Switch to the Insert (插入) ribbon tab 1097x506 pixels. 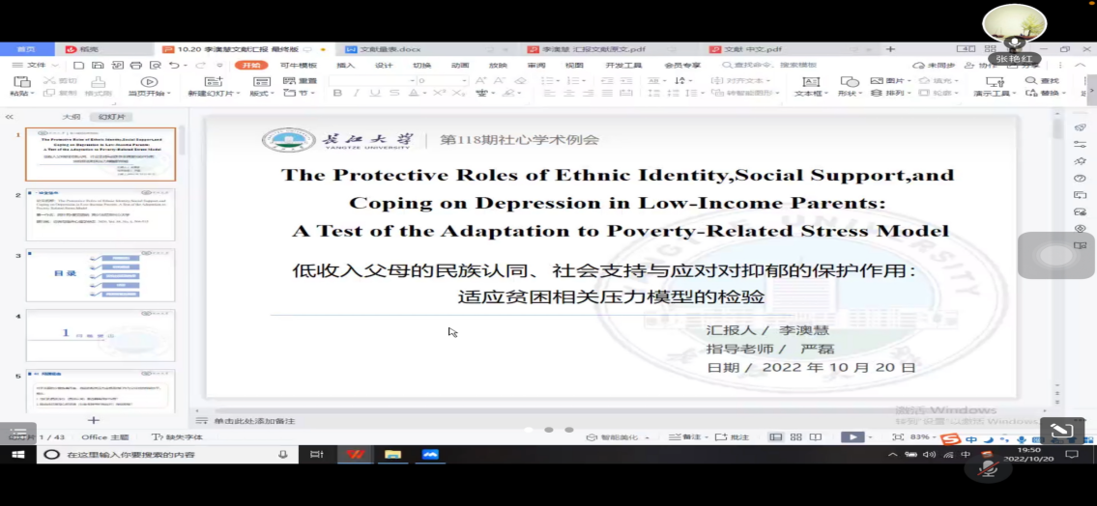tap(345, 65)
